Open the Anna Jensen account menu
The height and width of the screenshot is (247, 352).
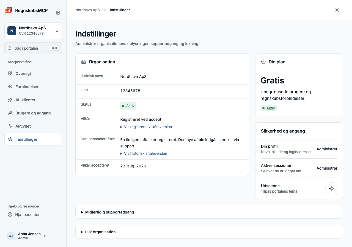tap(33, 236)
